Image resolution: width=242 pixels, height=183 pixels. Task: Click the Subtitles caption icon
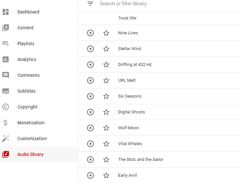click(6, 91)
